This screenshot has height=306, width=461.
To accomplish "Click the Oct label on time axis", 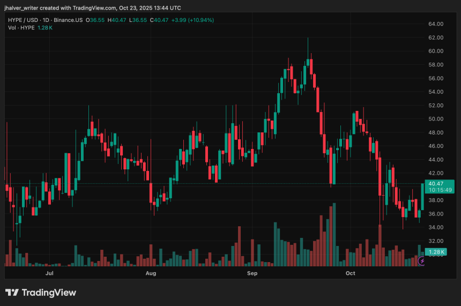I will 351,273.
